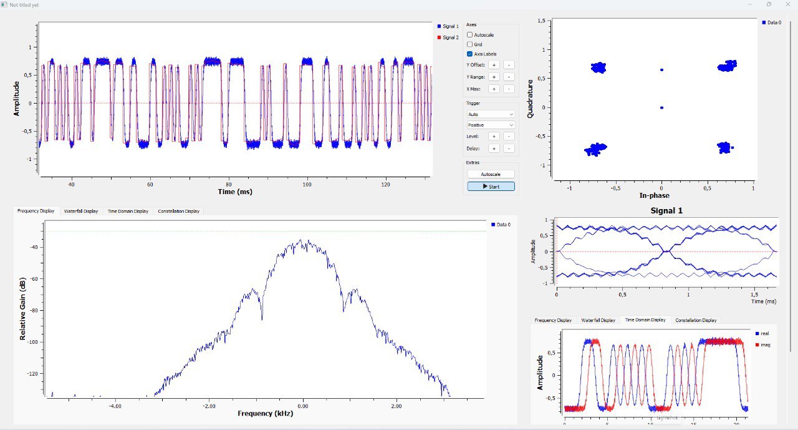Screen dimensions: 798x430
Task: Increase trigger Delay with plus button
Action: 493,149
